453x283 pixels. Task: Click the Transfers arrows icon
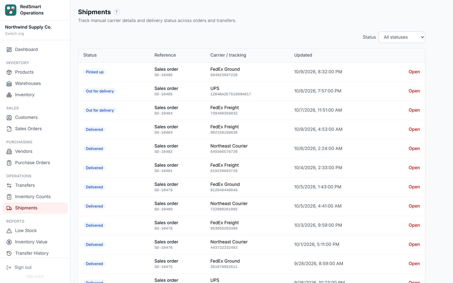[x=9, y=185]
